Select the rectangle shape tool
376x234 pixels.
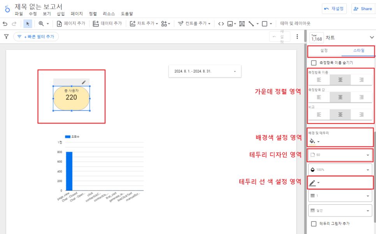click(x=265, y=23)
